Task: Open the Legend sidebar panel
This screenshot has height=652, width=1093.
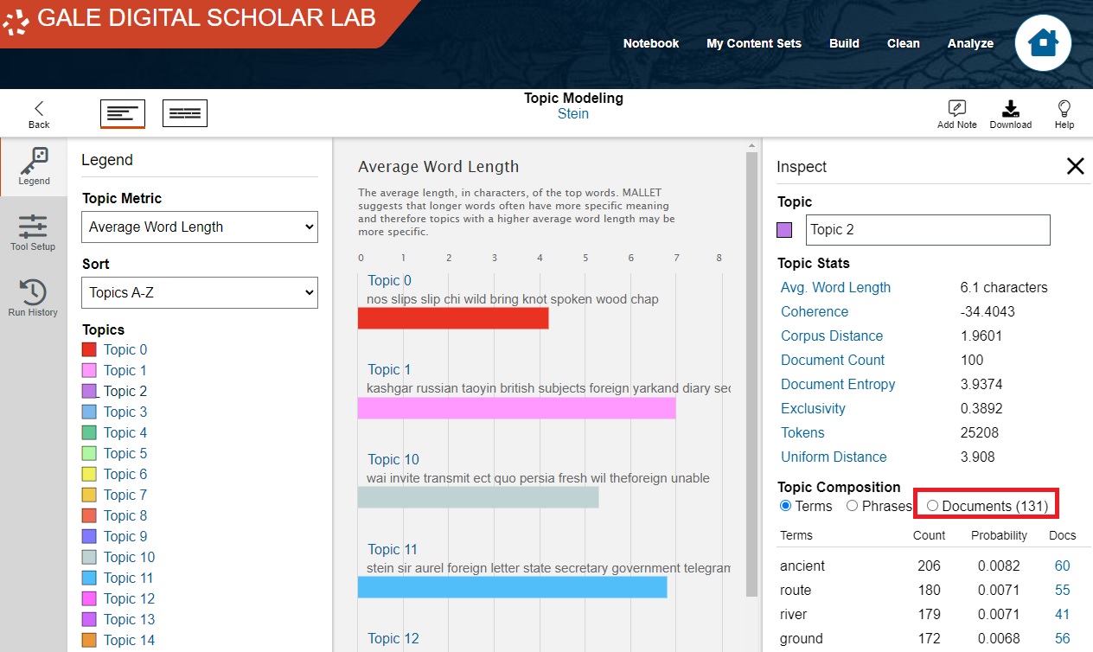Action: pyautogui.click(x=34, y=166)
